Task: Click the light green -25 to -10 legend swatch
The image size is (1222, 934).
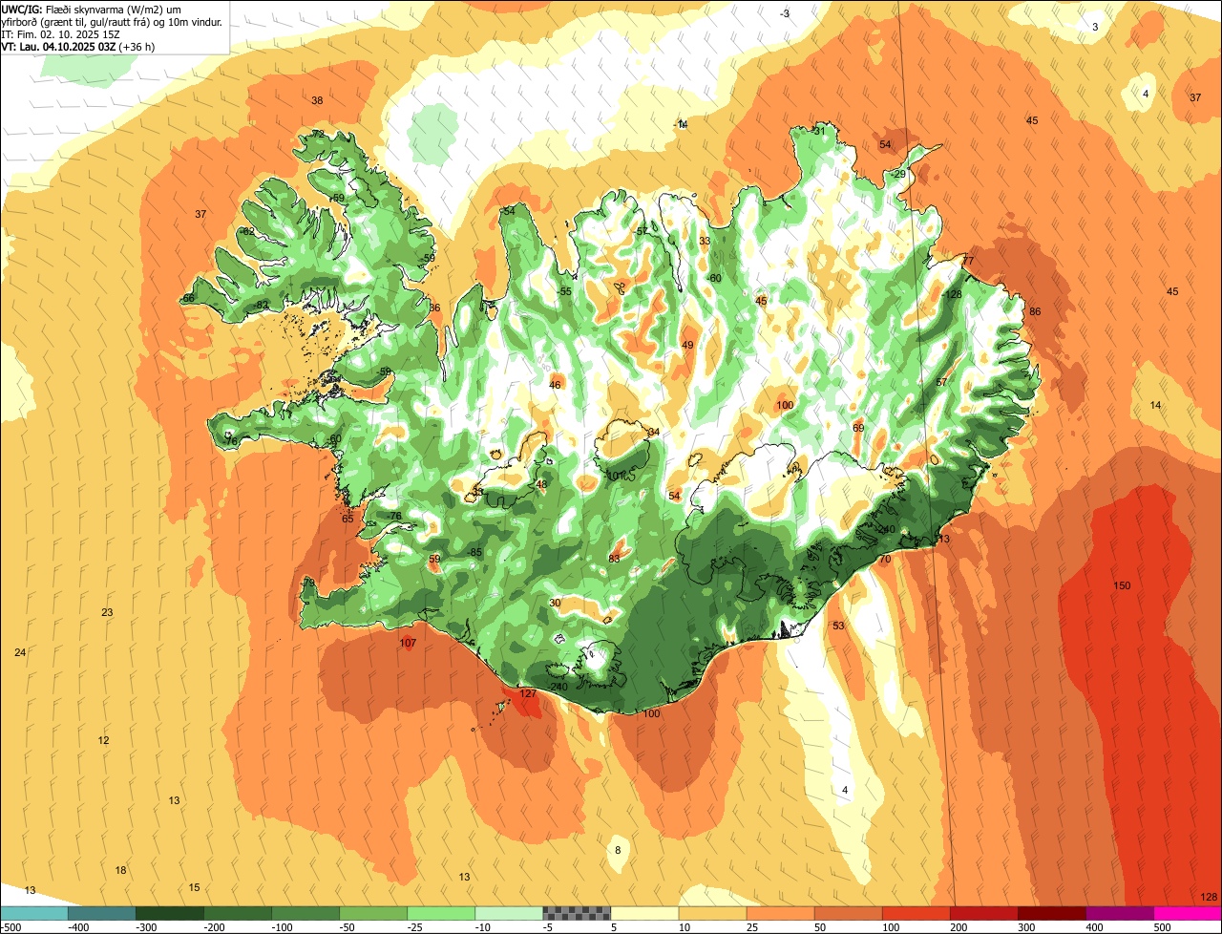Action: pyautogui.click(x=441, y=913)
